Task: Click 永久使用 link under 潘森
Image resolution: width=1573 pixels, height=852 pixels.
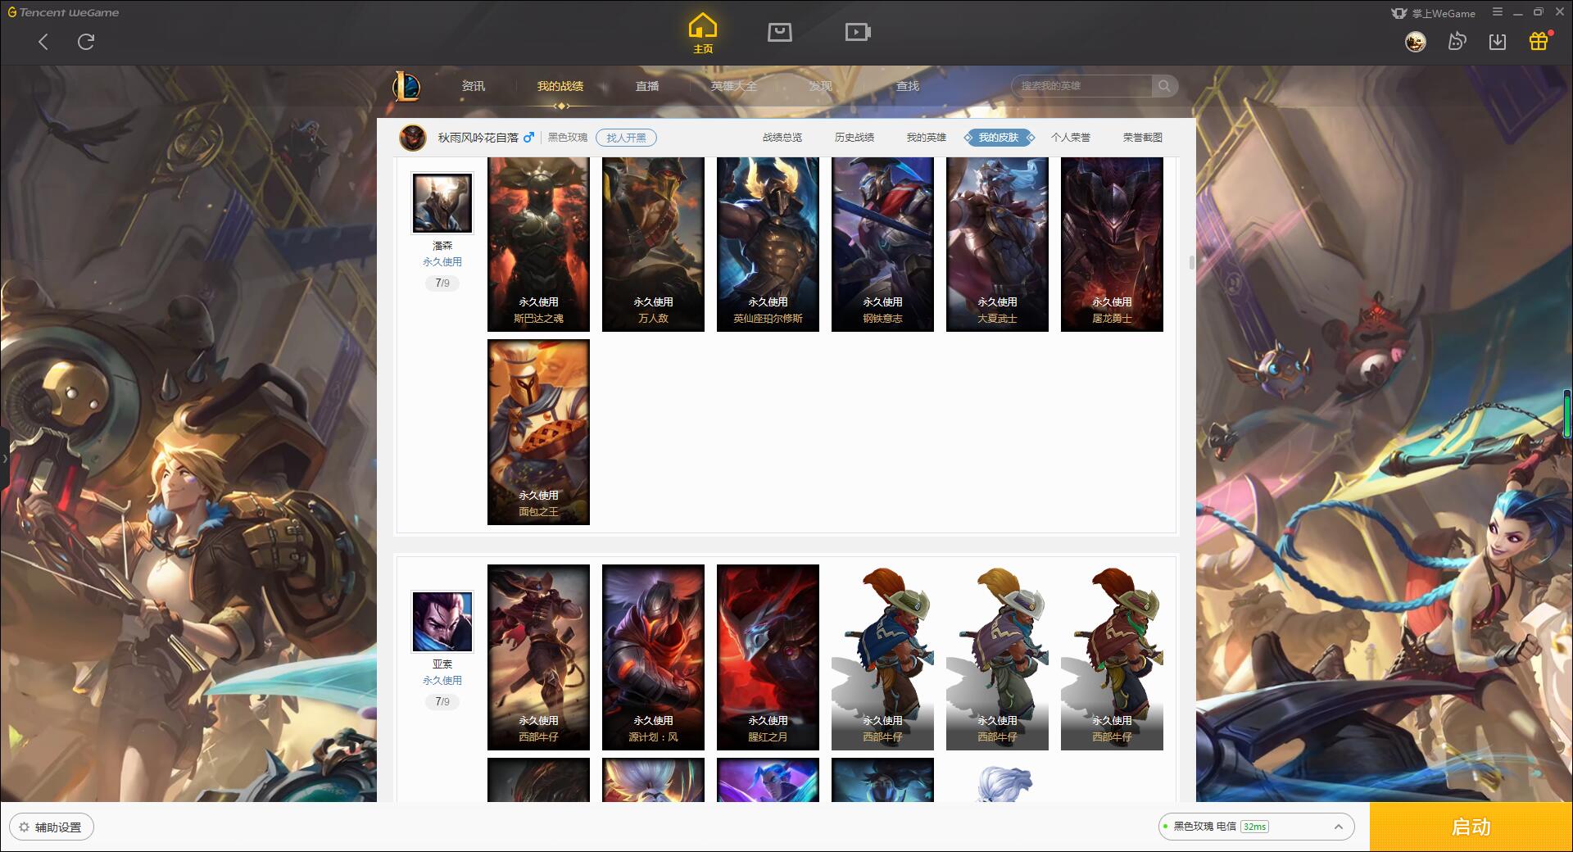Action: click(x=442, y=262)
